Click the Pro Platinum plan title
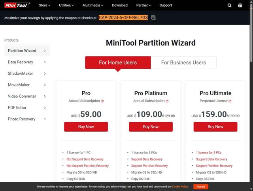 tap(151, 93)
